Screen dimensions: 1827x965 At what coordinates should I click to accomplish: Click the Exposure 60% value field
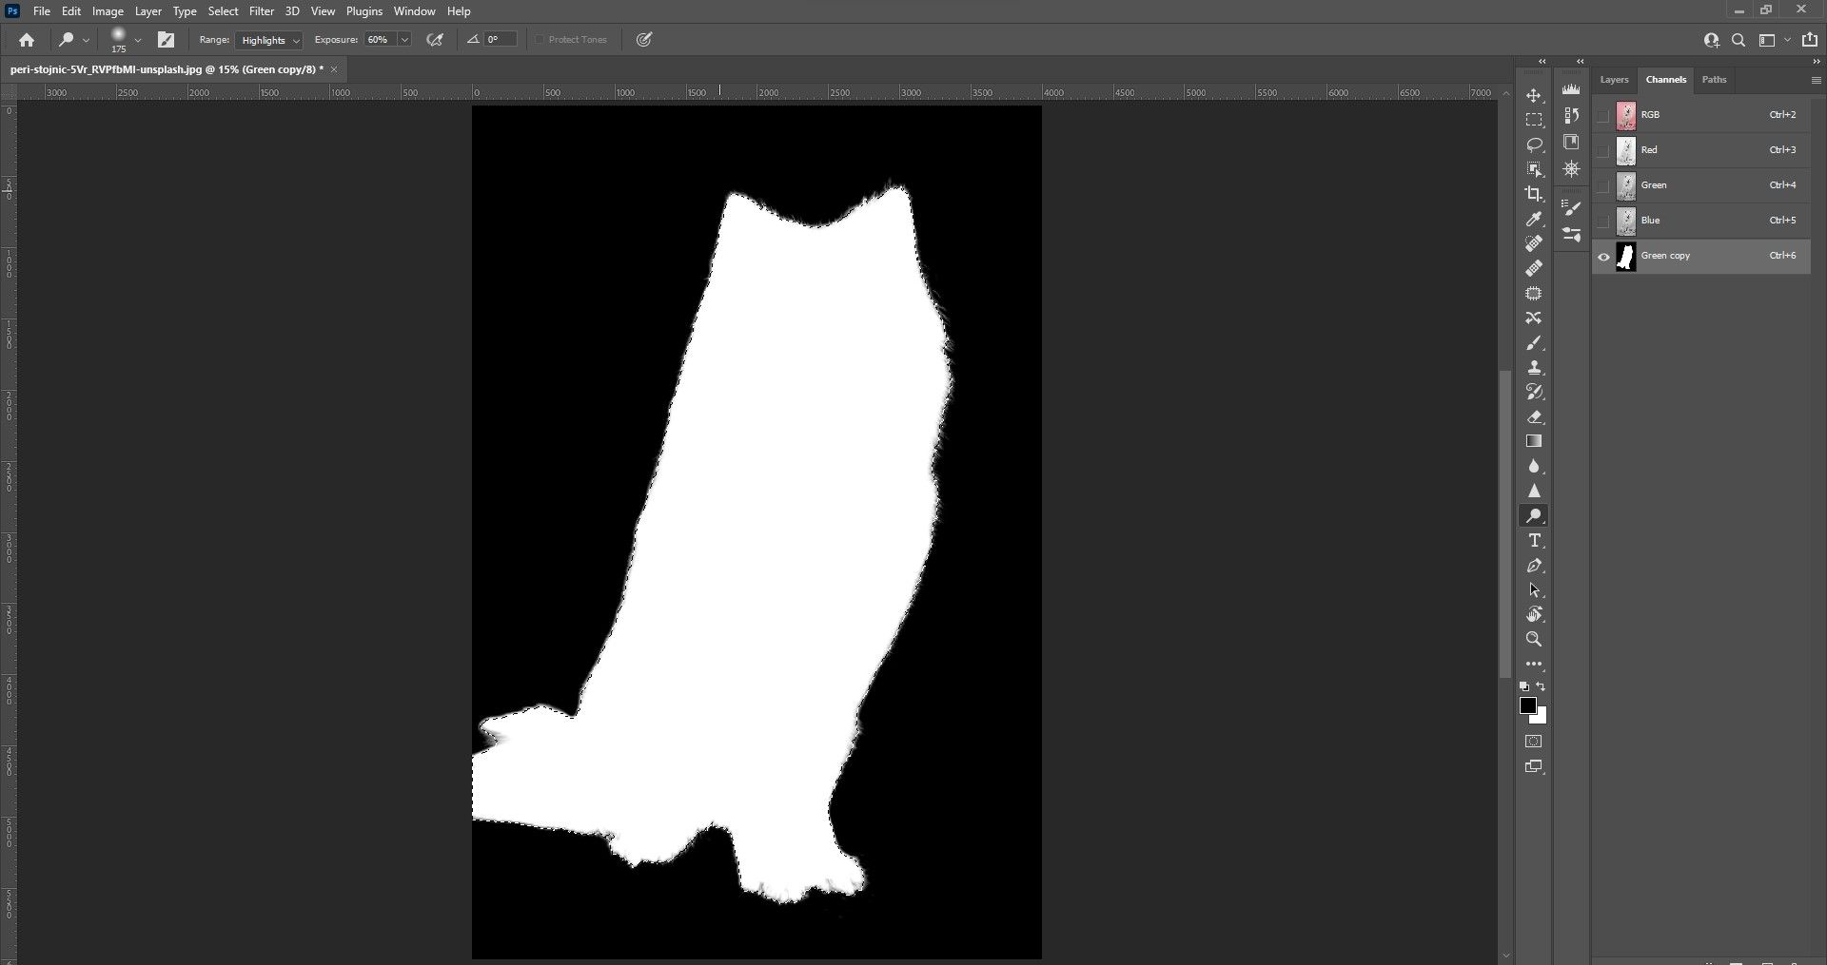380,40
